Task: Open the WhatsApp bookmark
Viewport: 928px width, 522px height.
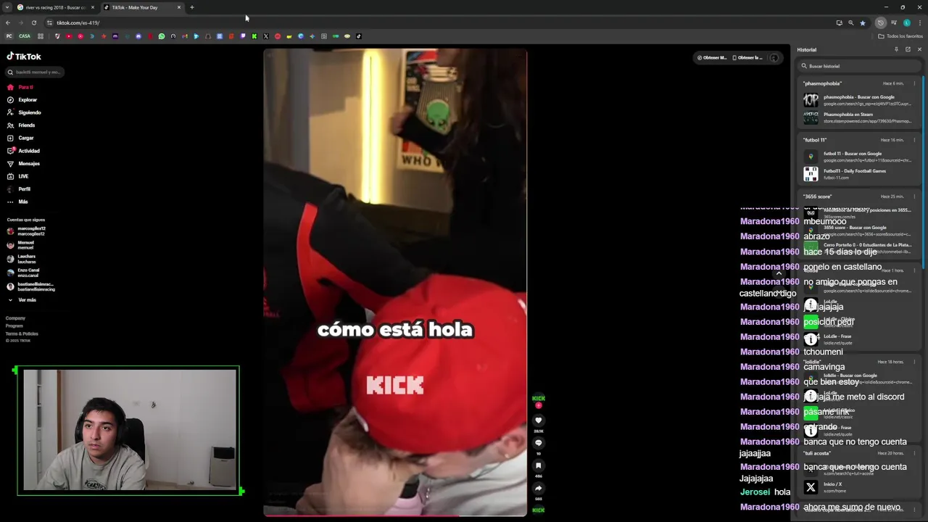Action: 162,36
